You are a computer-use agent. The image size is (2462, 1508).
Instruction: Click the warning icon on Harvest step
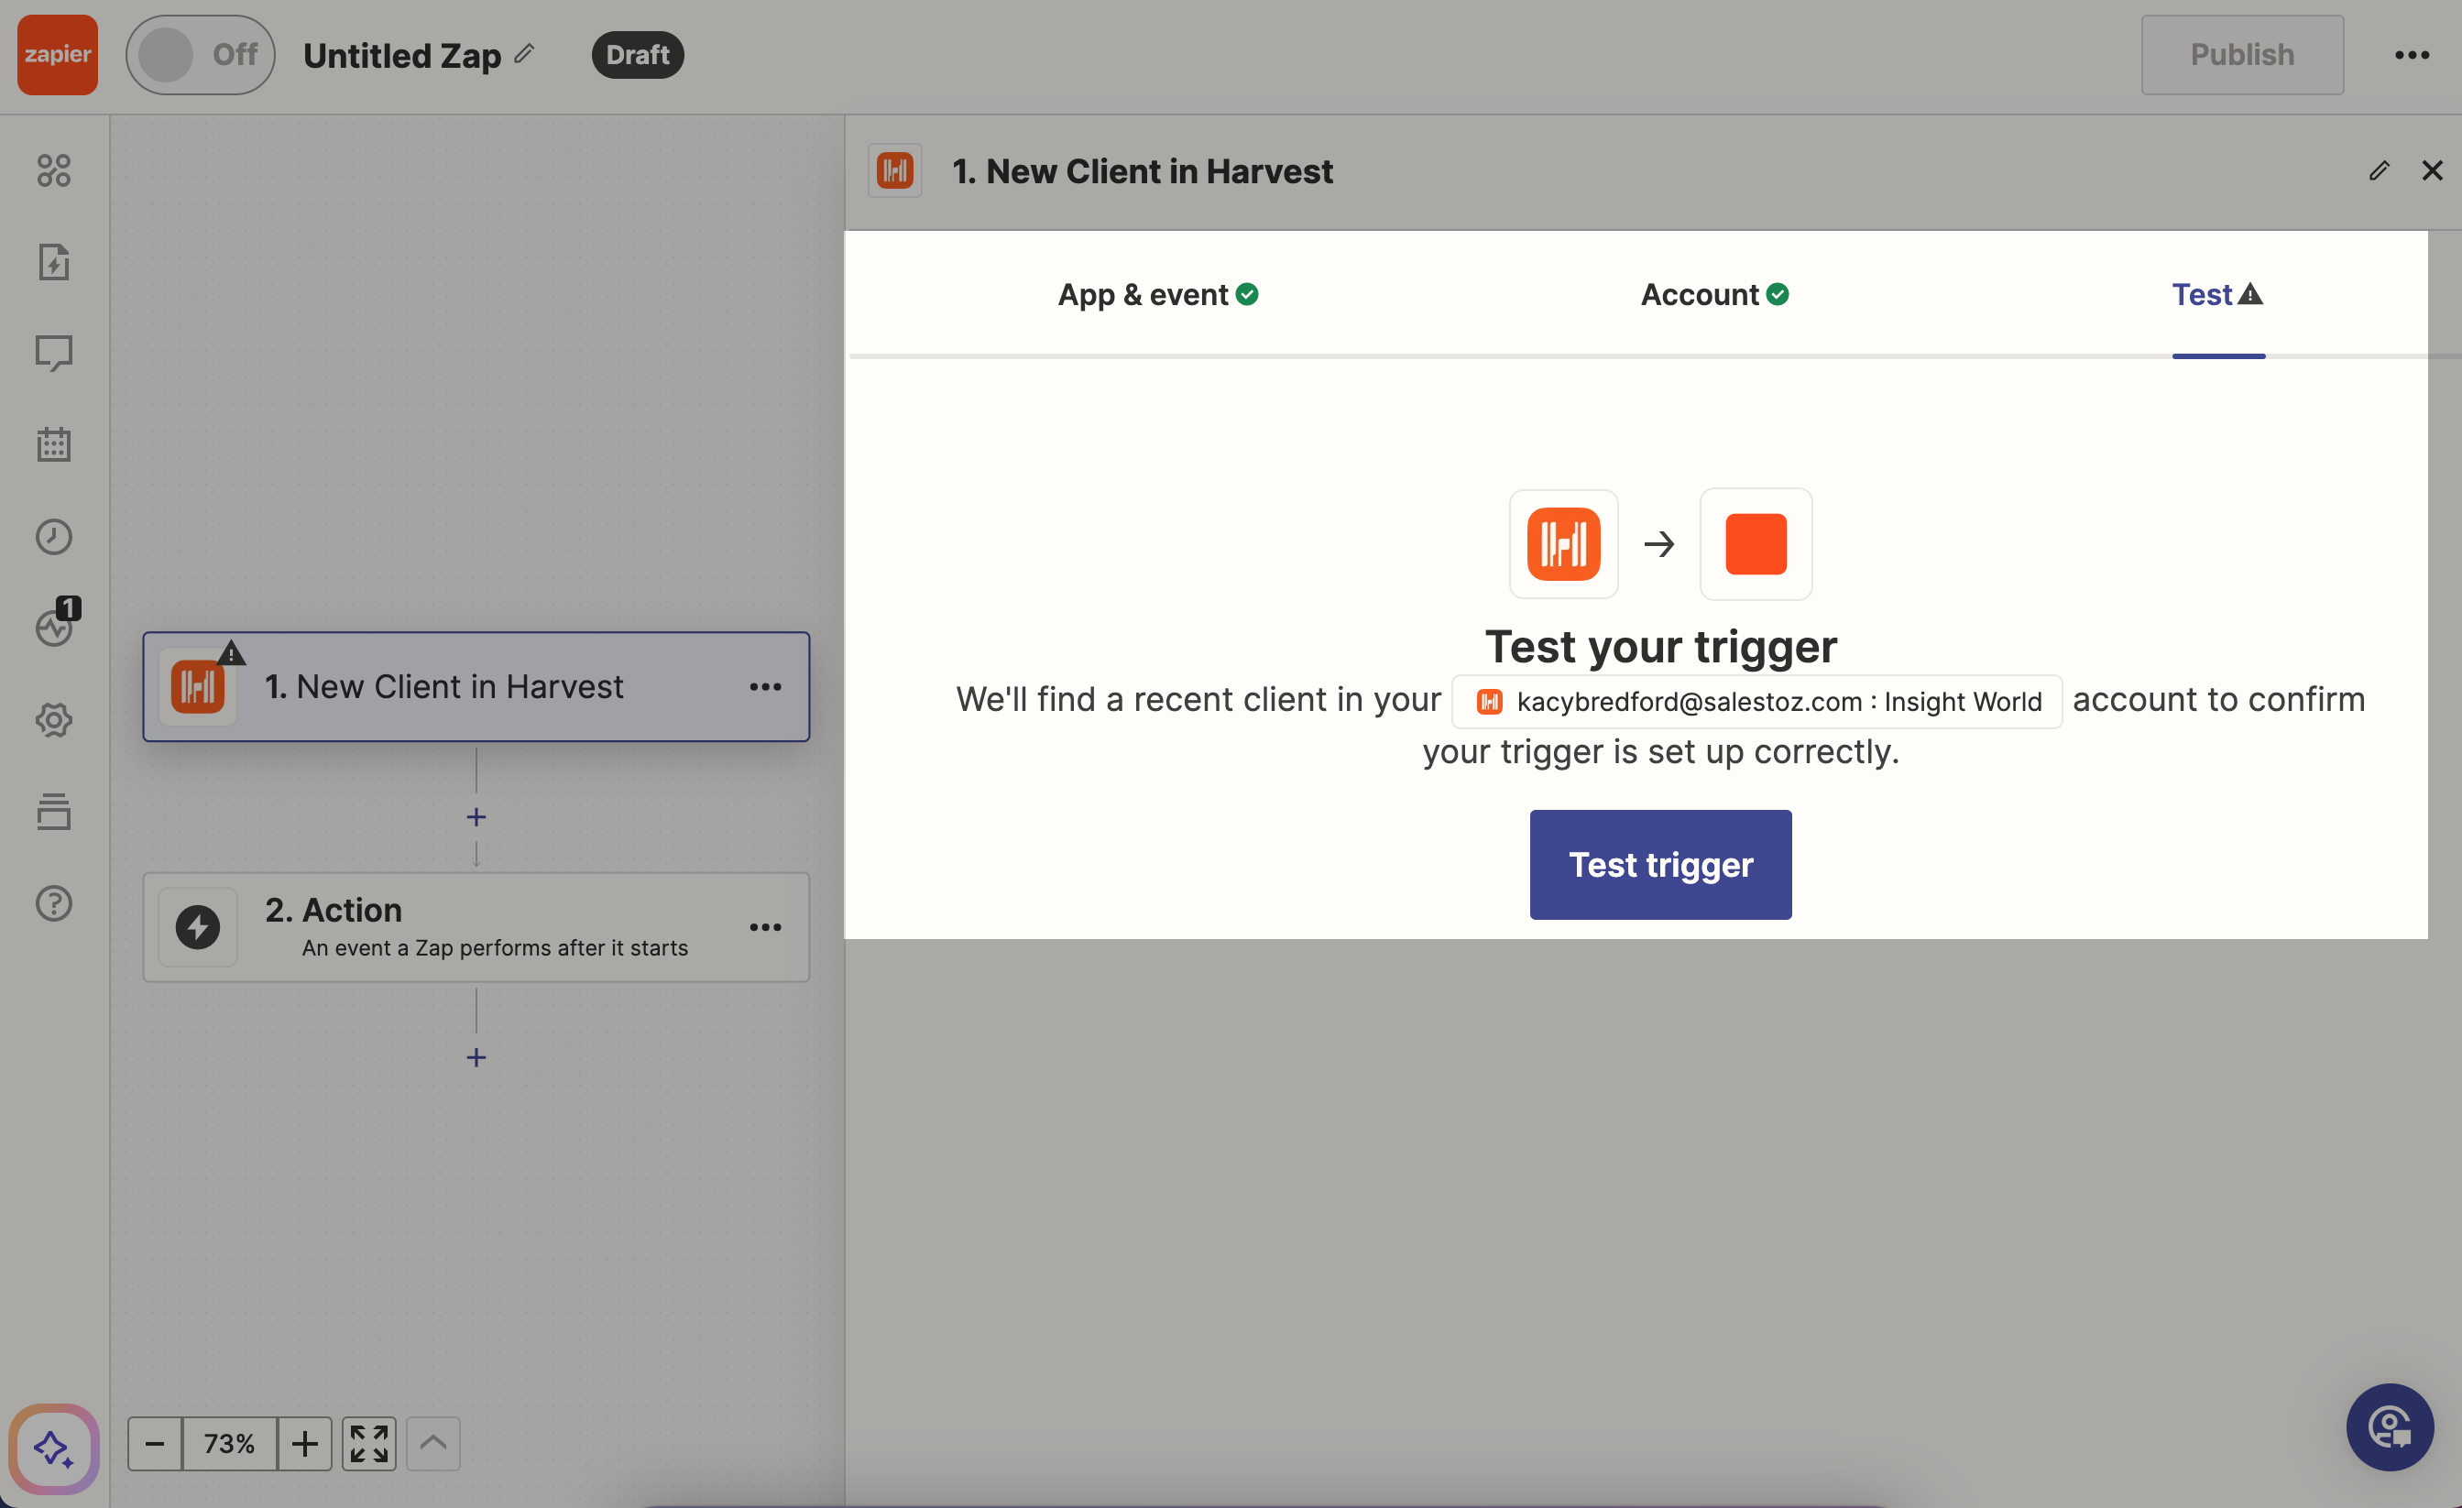coord(232,653)
